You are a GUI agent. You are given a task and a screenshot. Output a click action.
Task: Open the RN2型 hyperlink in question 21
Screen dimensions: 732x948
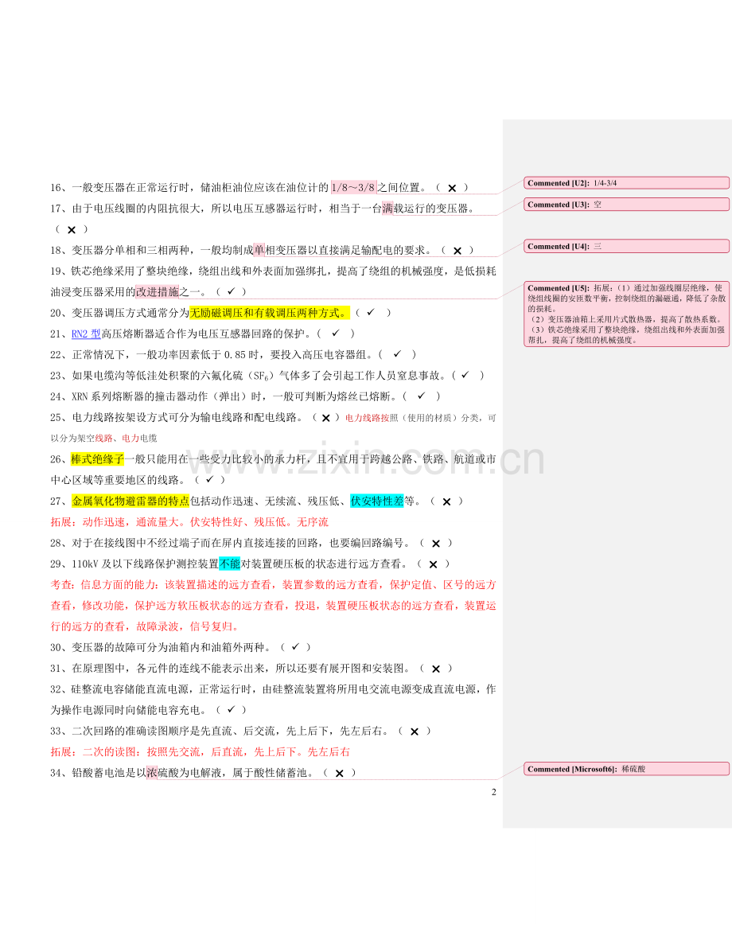click(x=86, y=334)
